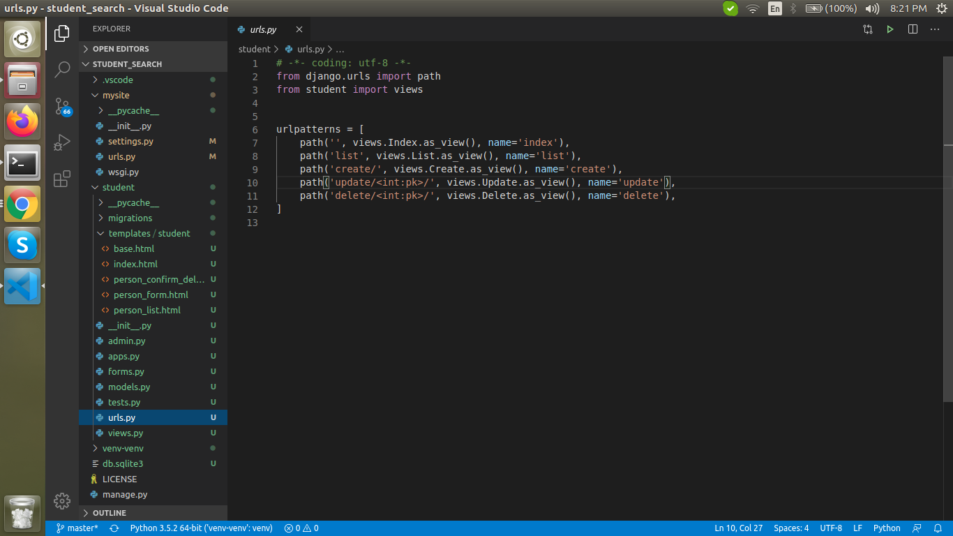The width and height of the screenshot is (953, 536).
Task: Open the battery 100% indicator
Action: pyautogui.click(x=831, y=8)
